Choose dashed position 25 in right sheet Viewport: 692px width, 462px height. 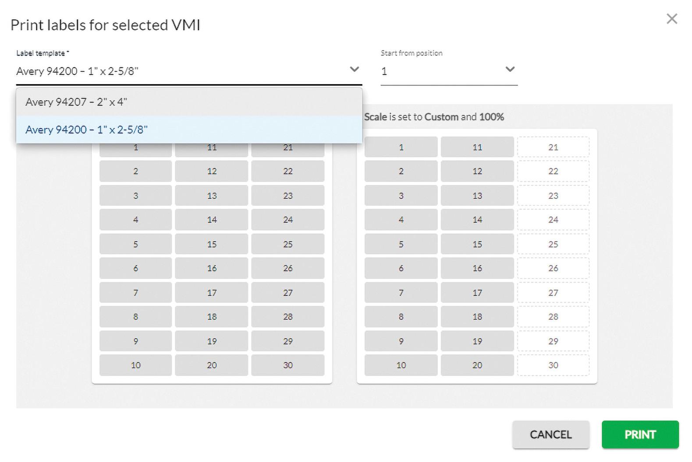(x=553, y=244)
